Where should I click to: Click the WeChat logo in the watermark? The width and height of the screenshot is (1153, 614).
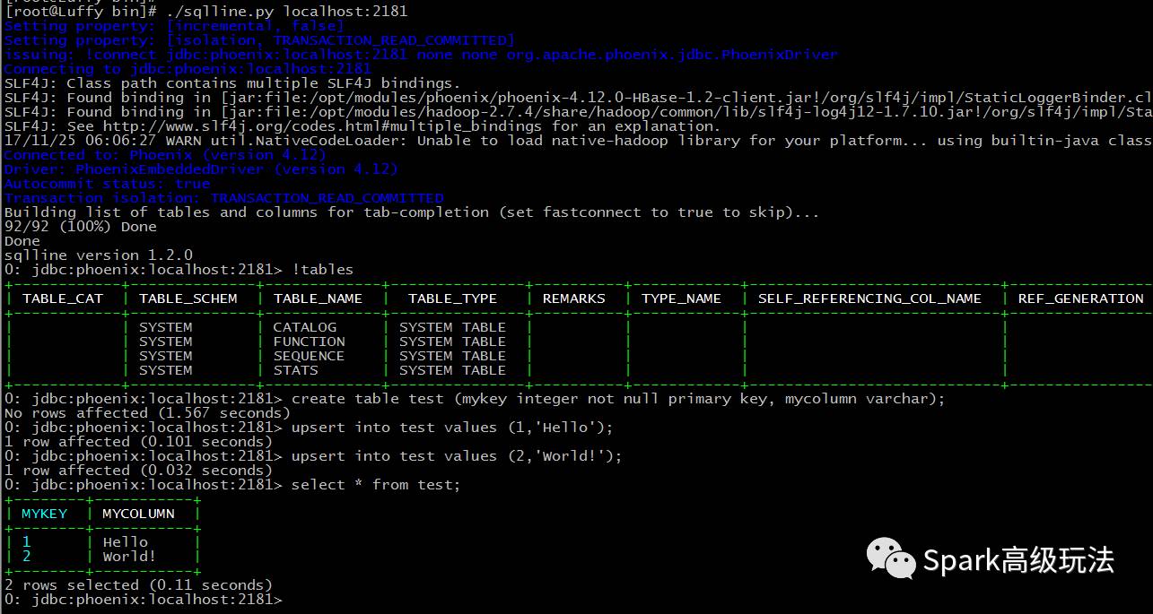(891, 558)
